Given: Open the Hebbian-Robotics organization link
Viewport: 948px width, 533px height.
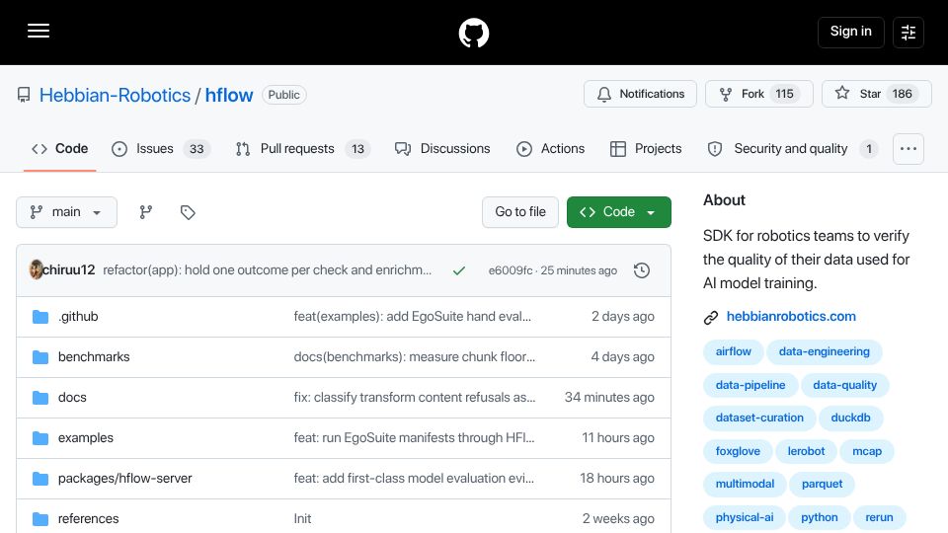Looking at the screenshot, I should click(115, 95).
